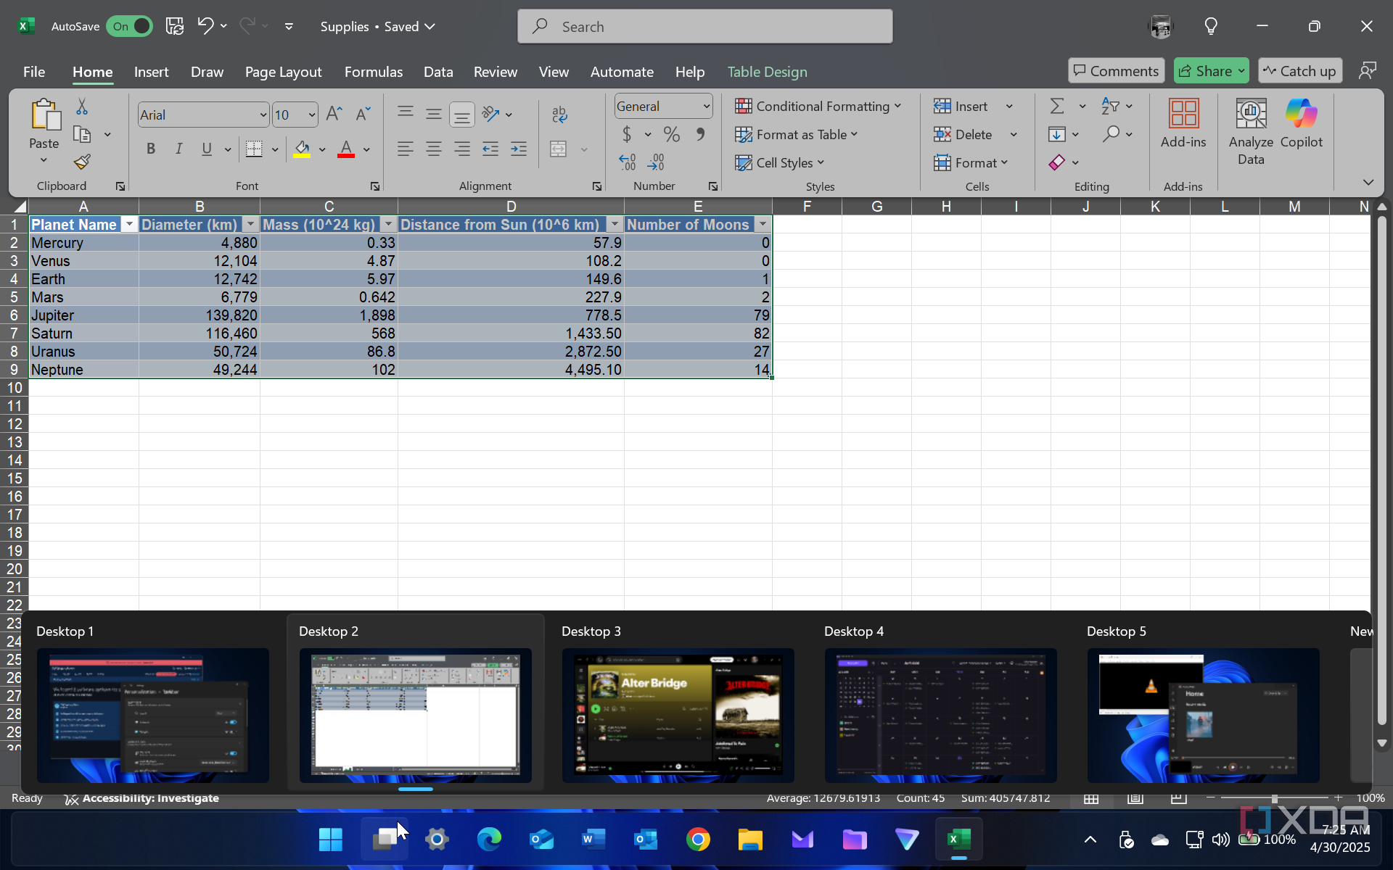The width and height of the screenshot is (1393, 870).
Task: Click the Catch up button
Action: [1300, 71]
